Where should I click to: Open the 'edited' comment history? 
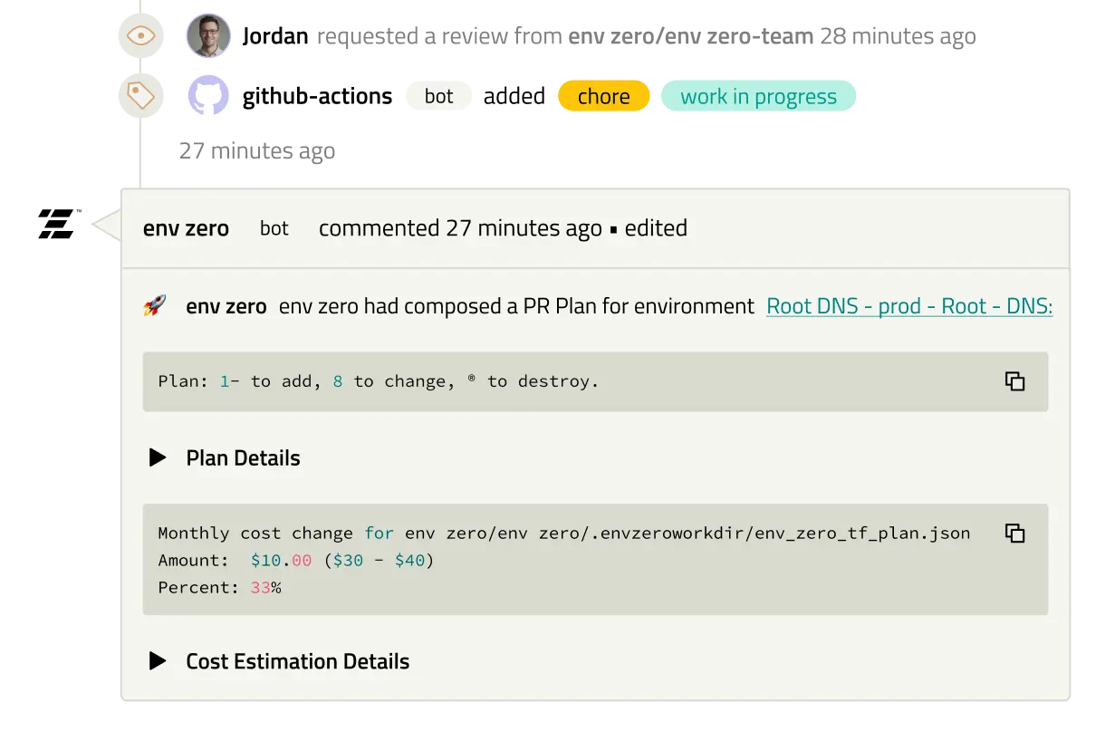656,228
